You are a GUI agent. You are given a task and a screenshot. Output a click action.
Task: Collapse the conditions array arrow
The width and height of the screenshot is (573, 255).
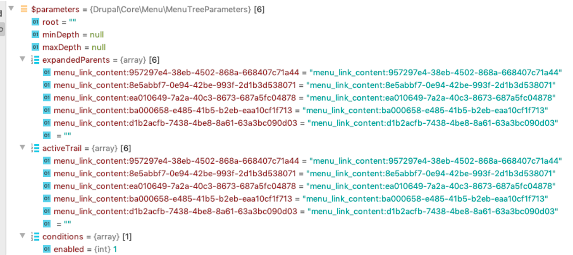(22, 236)
